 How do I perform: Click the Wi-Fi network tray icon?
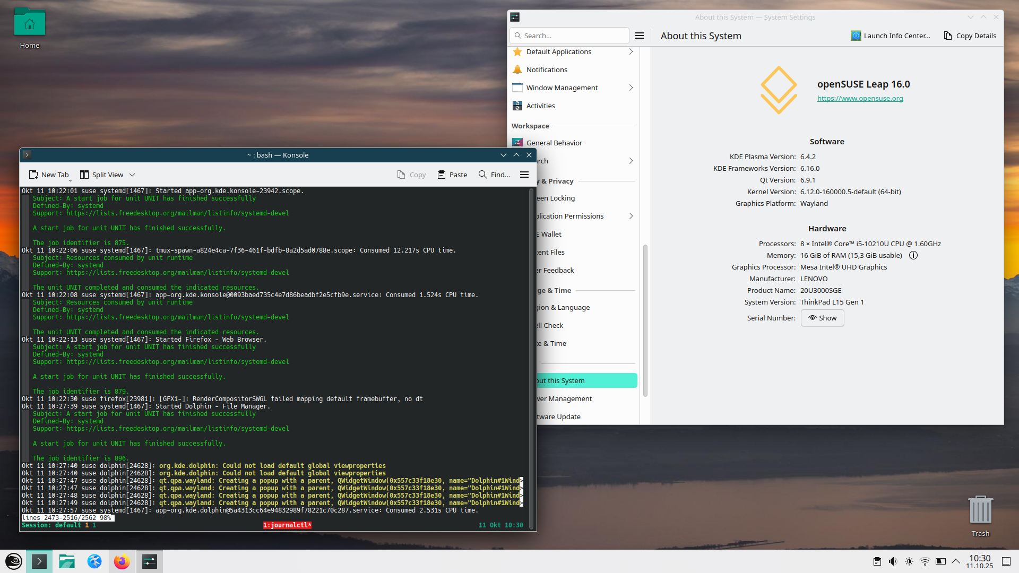coord(925,561)
